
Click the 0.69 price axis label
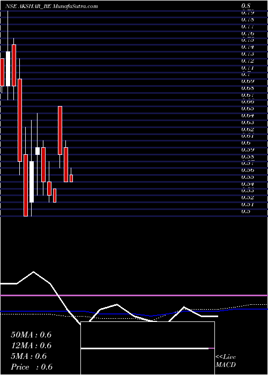point(248,81)
